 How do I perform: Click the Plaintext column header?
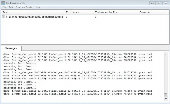(79, 12)
